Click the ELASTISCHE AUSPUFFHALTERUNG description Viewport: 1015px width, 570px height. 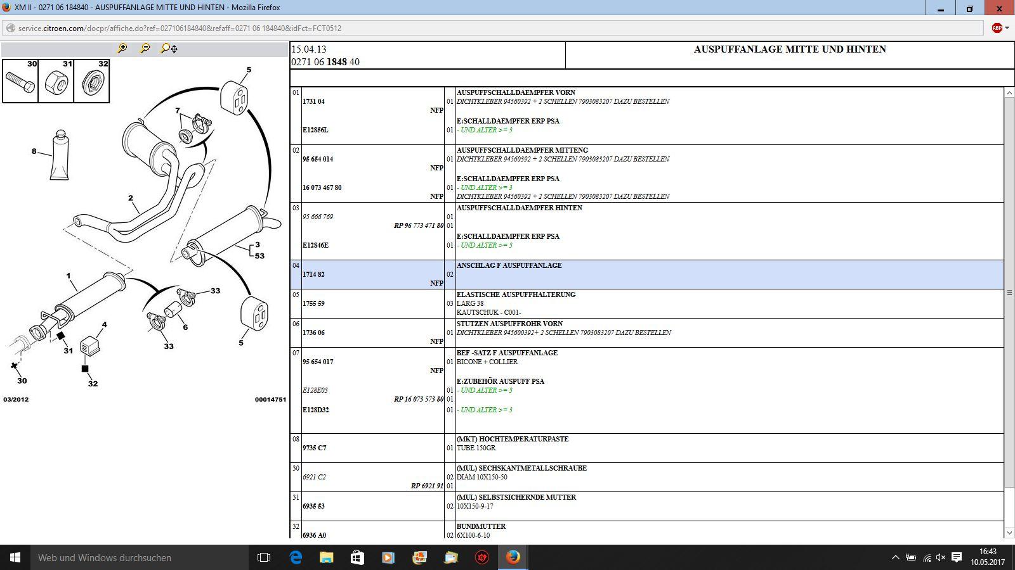point(516,294)
